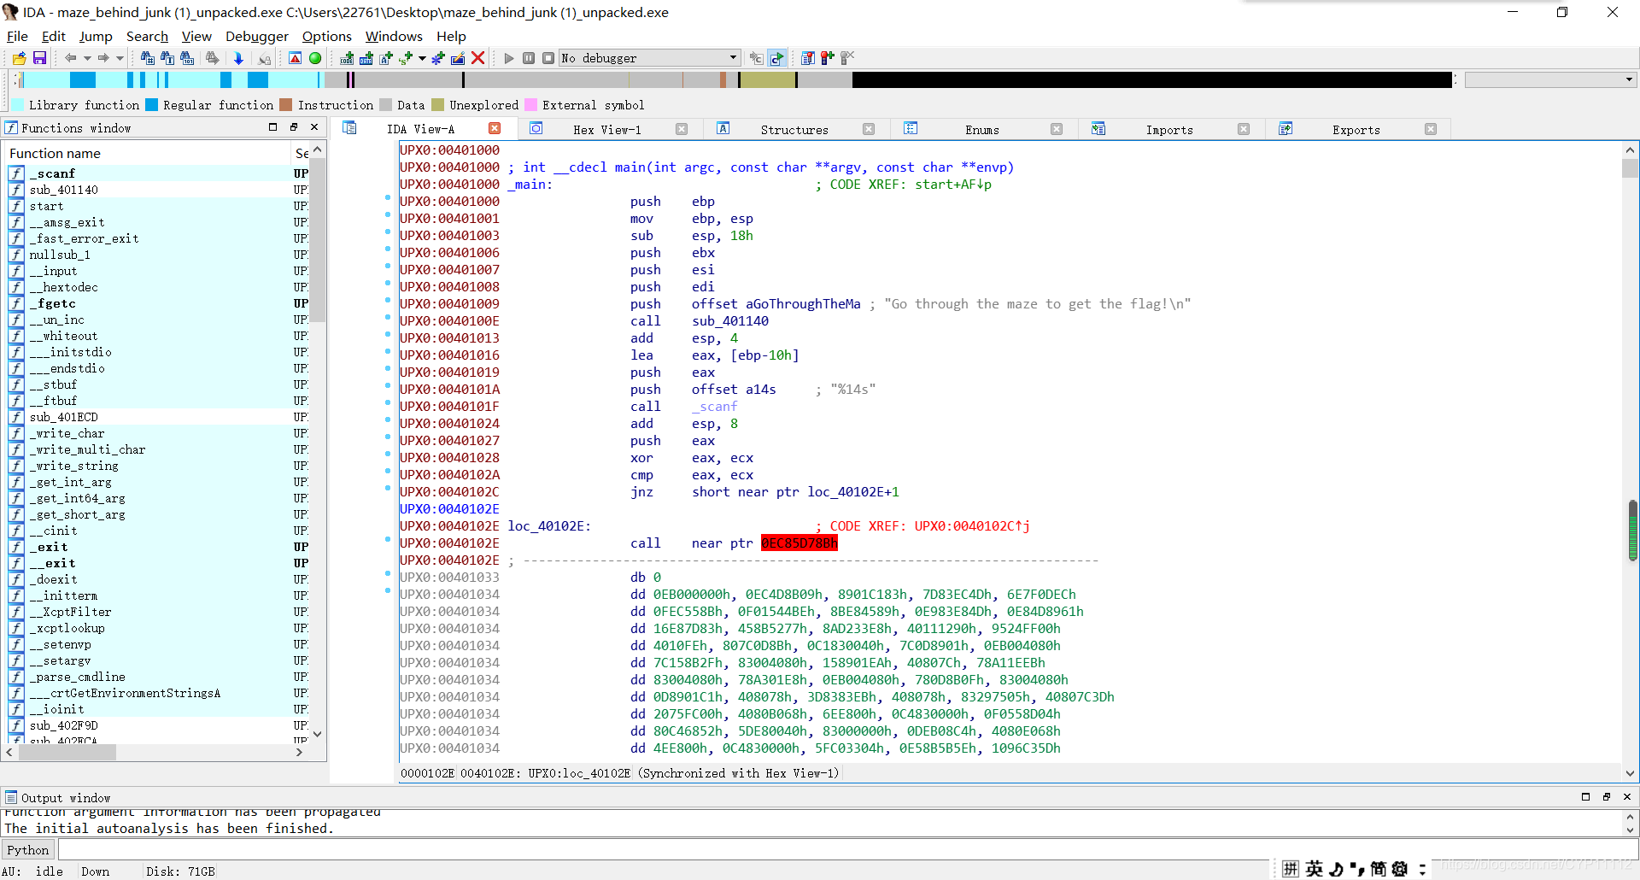This screenshot has height=880, width=1640.
Task: Click the IDA View-A tab icon
Action: click(349, 128)
